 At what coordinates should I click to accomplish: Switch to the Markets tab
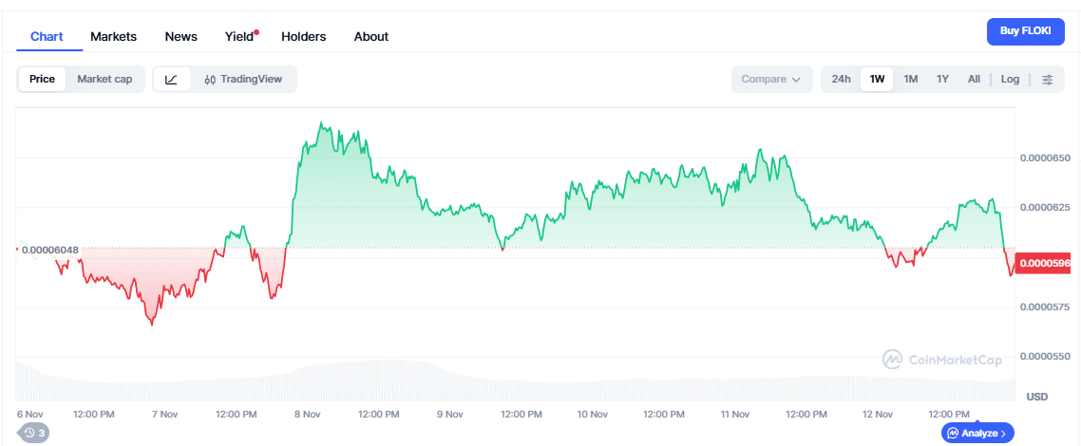pos(113,36)
